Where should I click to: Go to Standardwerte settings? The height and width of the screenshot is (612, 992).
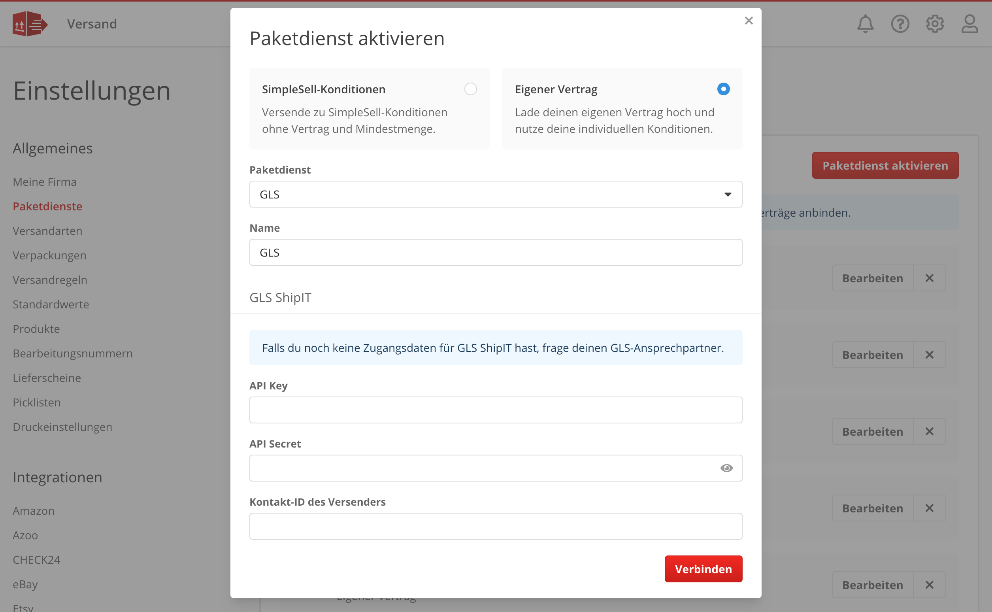pyautogui.click(x=51, y=304)
